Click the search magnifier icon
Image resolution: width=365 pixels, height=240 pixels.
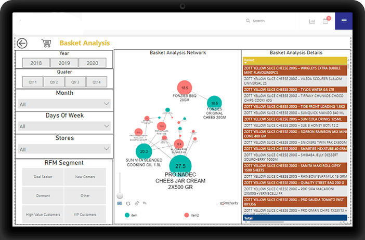[x=248, y=21]
